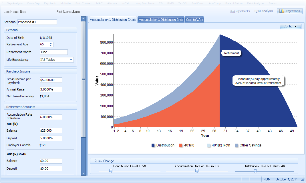Click the Gross Income per Paycheck field
306x183 pixels.
(x=51, y=80)
